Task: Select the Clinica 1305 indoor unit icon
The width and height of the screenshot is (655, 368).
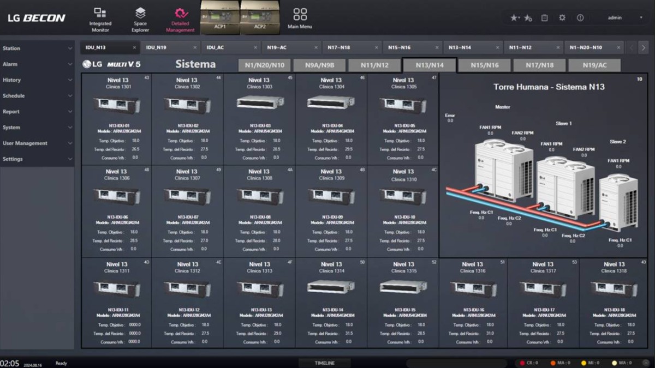Action: (403, 105)
